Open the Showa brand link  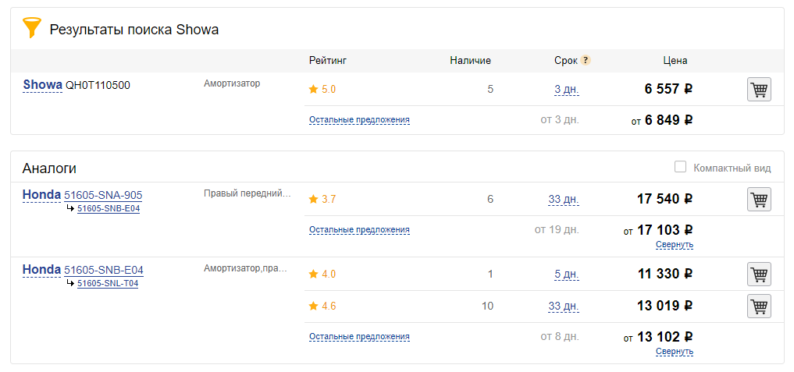click(42, 85)
